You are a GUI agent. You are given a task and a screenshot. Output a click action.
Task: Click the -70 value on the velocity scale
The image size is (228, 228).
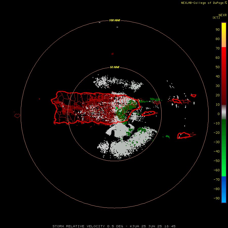point(217,180)
